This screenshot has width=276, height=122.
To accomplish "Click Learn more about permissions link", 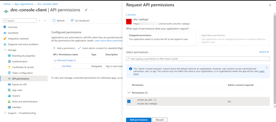I will [108, 40].
